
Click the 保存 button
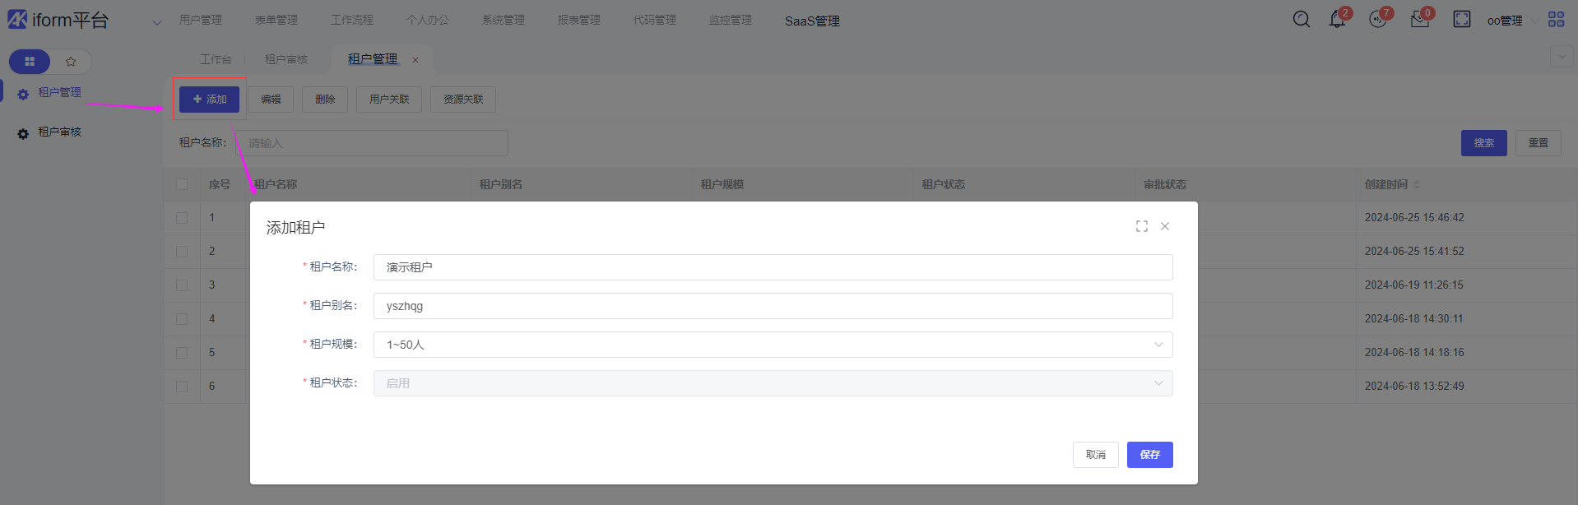pyautogui.click(x=1149, y=455)
